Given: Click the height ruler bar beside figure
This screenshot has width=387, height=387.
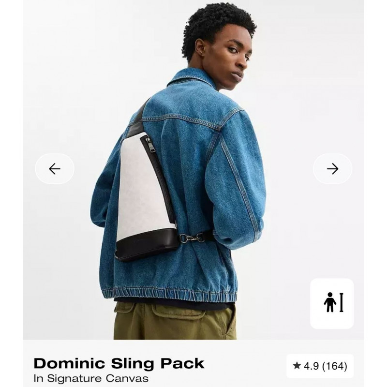Looking at the screenshot, I should tap(342, 302).
